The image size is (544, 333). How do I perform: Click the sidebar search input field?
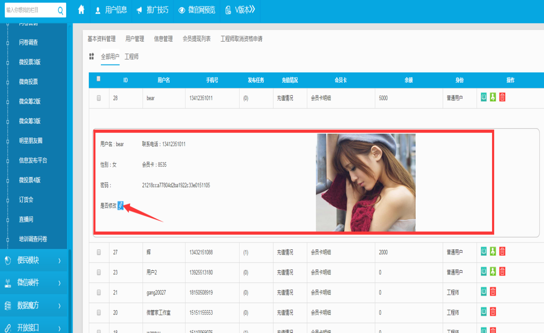(30, 10)
